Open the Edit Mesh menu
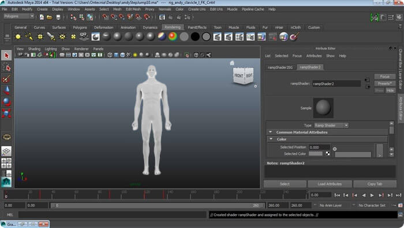 (133, 9)
